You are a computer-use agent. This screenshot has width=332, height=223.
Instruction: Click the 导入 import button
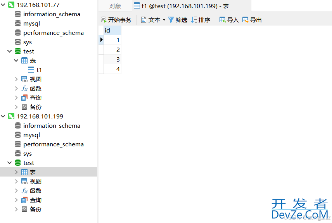pos(229,20)
